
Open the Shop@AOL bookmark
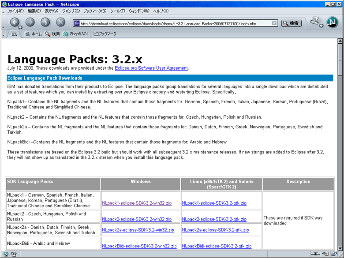(x=76, y=34)
